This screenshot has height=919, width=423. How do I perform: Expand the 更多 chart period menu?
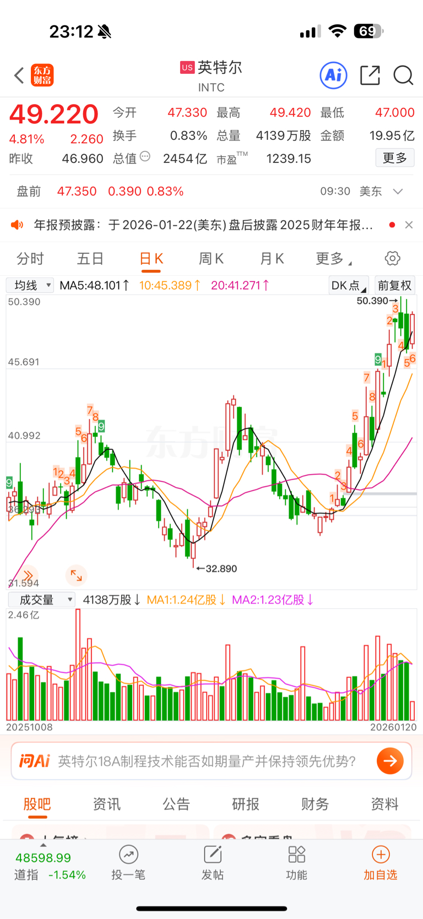(x=334, y=258)
